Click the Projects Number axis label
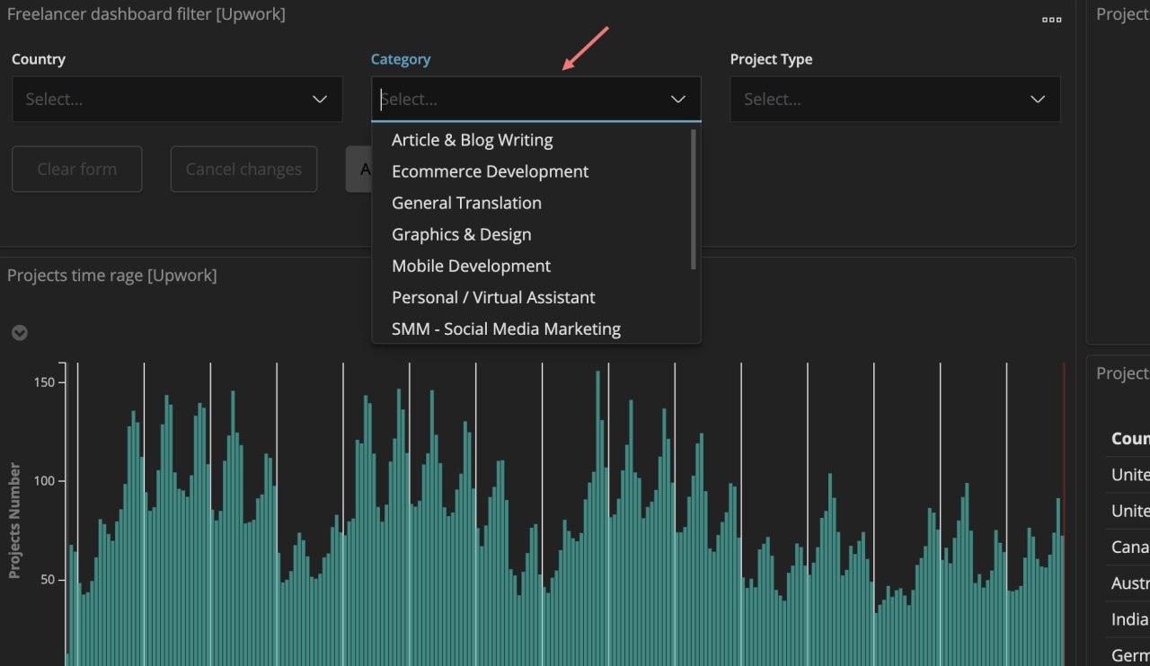This screenshot has width=1150, height=666. [15, 520]
